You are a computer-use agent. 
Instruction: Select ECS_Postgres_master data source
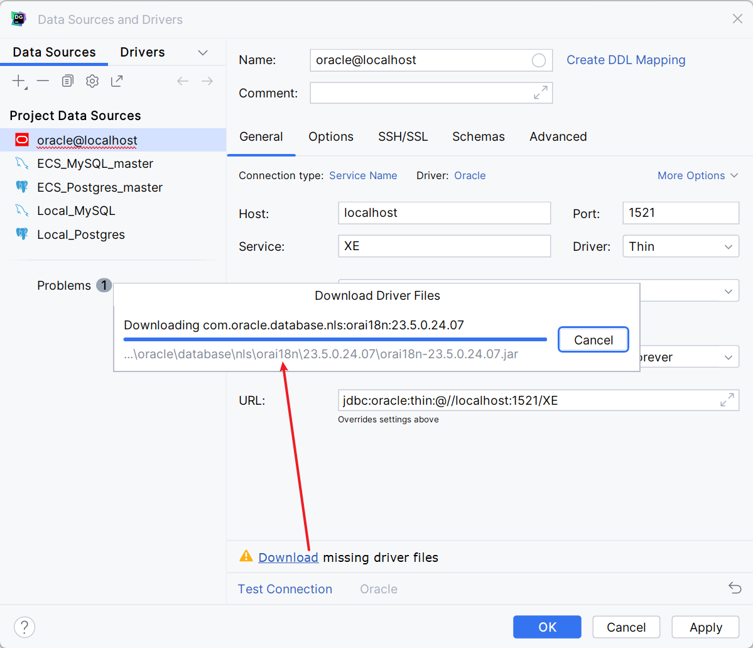(x=113, y=187)
